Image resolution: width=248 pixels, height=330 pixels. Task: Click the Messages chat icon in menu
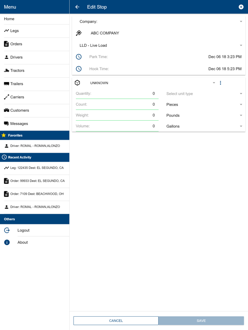click(x=6, y=124)
